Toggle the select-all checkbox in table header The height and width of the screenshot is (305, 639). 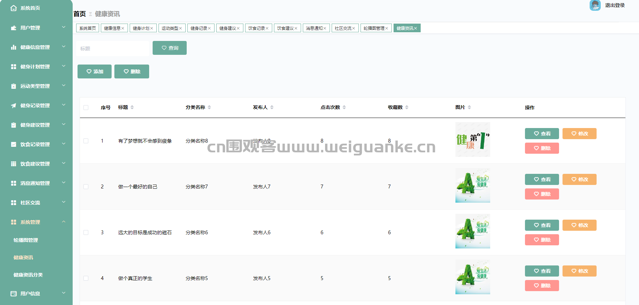86,108
